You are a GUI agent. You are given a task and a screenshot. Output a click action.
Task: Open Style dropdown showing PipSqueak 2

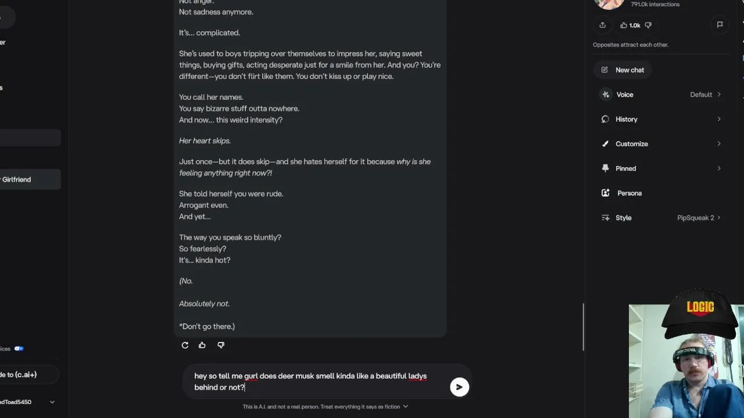[x=661, y=218]
